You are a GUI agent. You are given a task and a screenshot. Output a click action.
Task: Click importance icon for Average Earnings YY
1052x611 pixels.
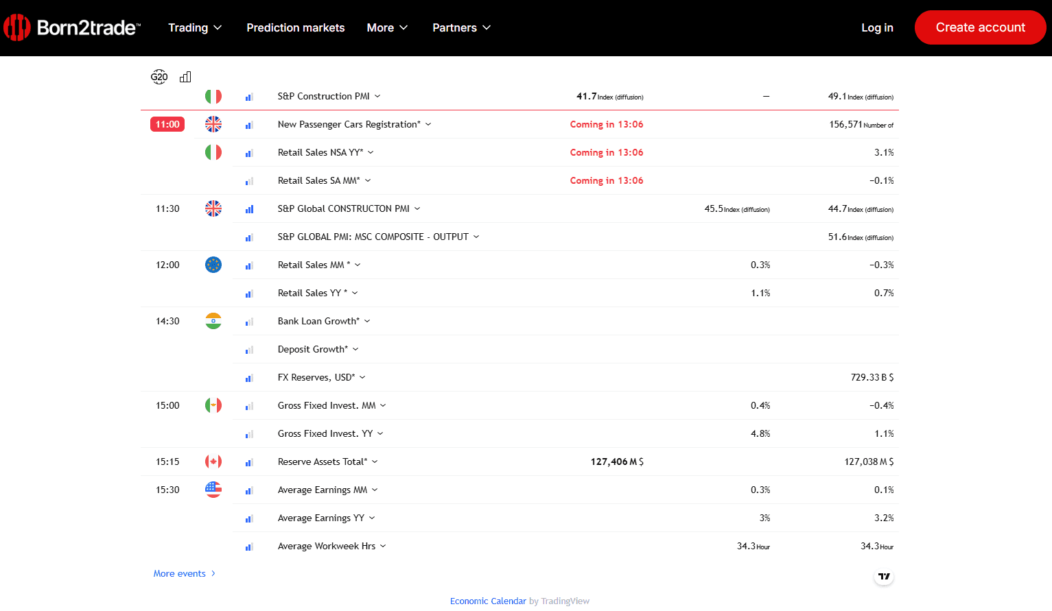coord(249,519)
